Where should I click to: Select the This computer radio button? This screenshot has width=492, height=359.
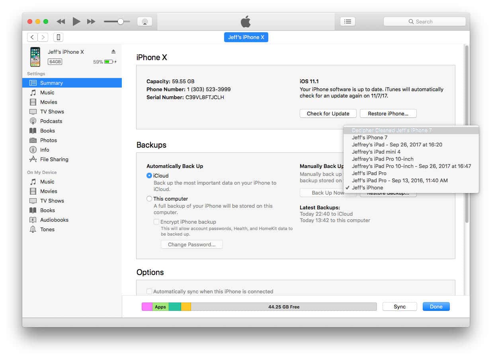click(x=149, y=199)
